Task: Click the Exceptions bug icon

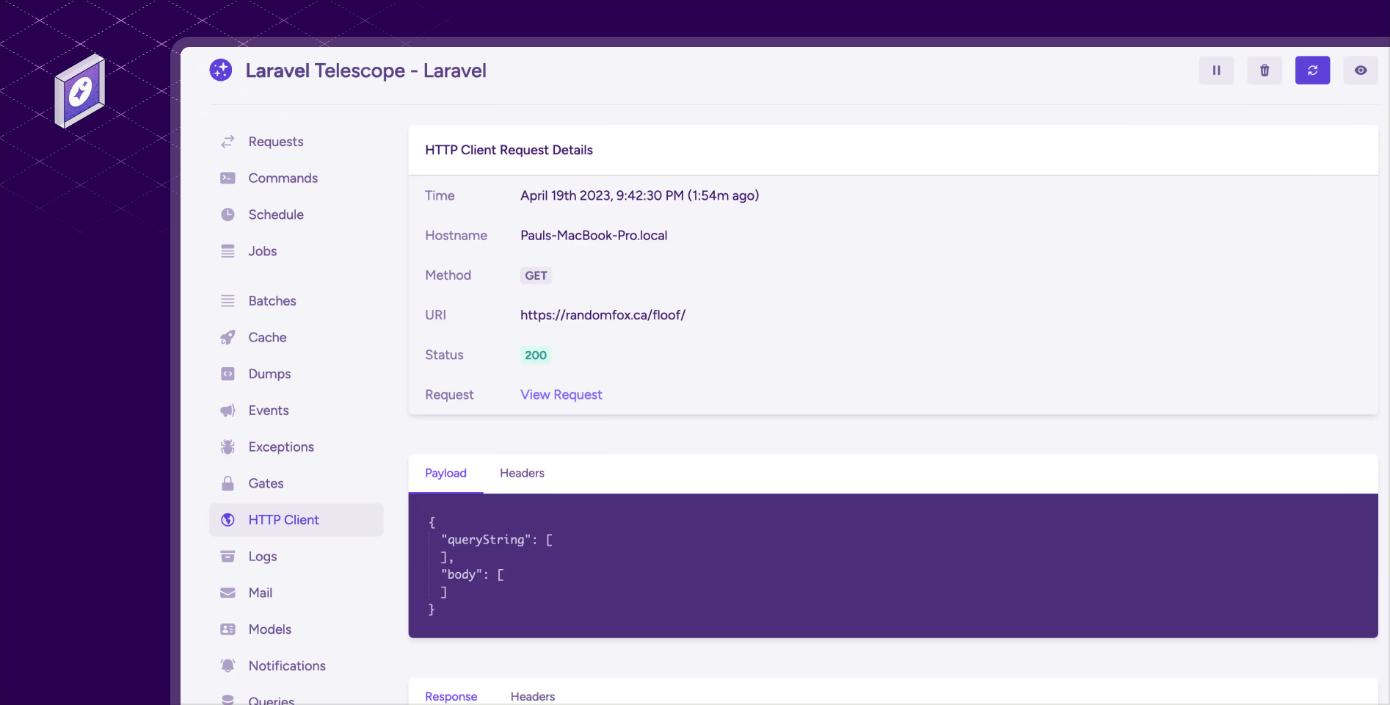Action: click(x=228, y=446)
